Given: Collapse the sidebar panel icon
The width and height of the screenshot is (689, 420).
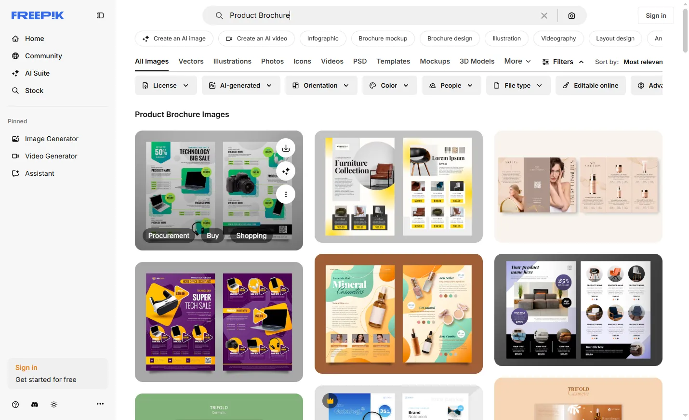Looking at the screenshot, I should point(100,15).
